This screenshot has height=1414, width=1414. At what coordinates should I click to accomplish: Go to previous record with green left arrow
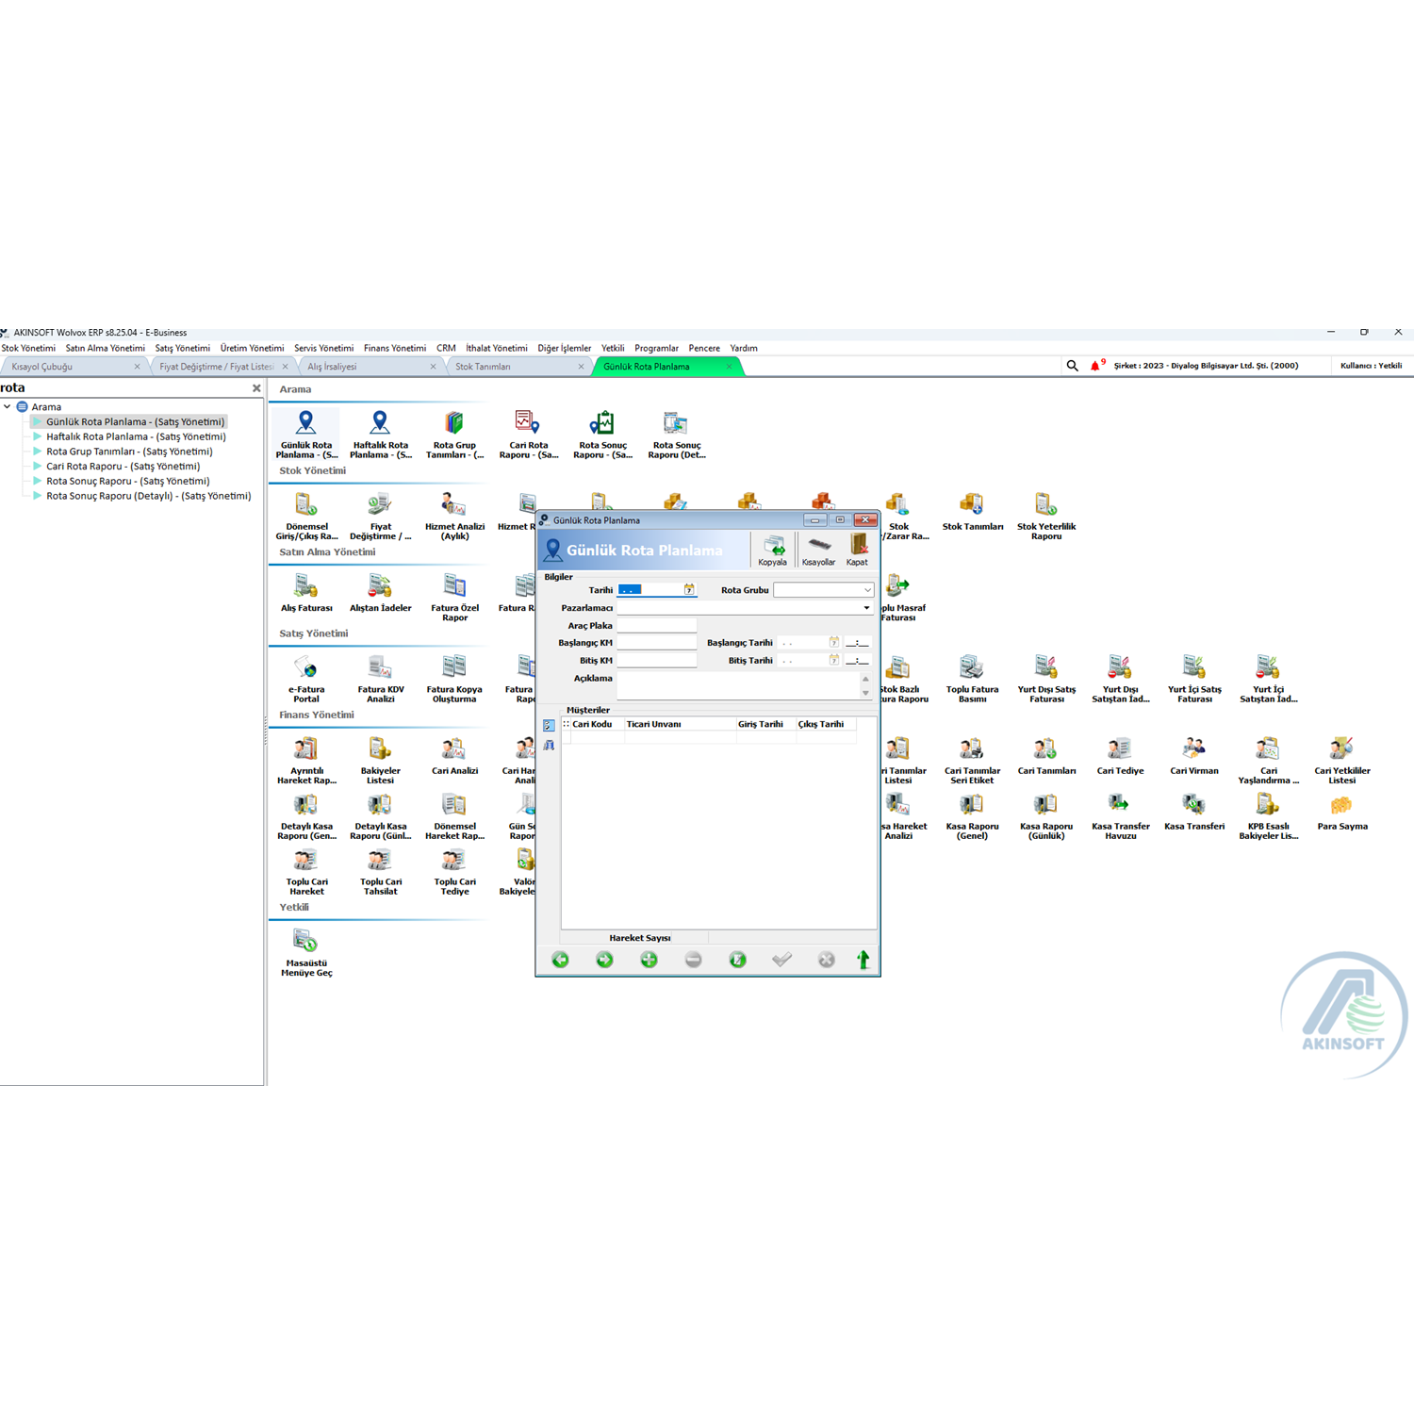pos(560,960)
